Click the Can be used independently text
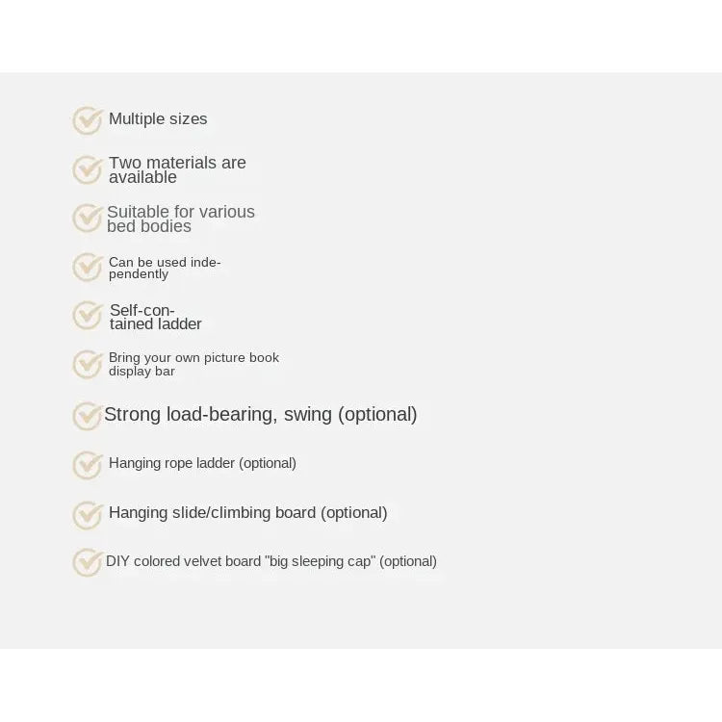This screenshot has width=722, height=722. tap(165, 268)
